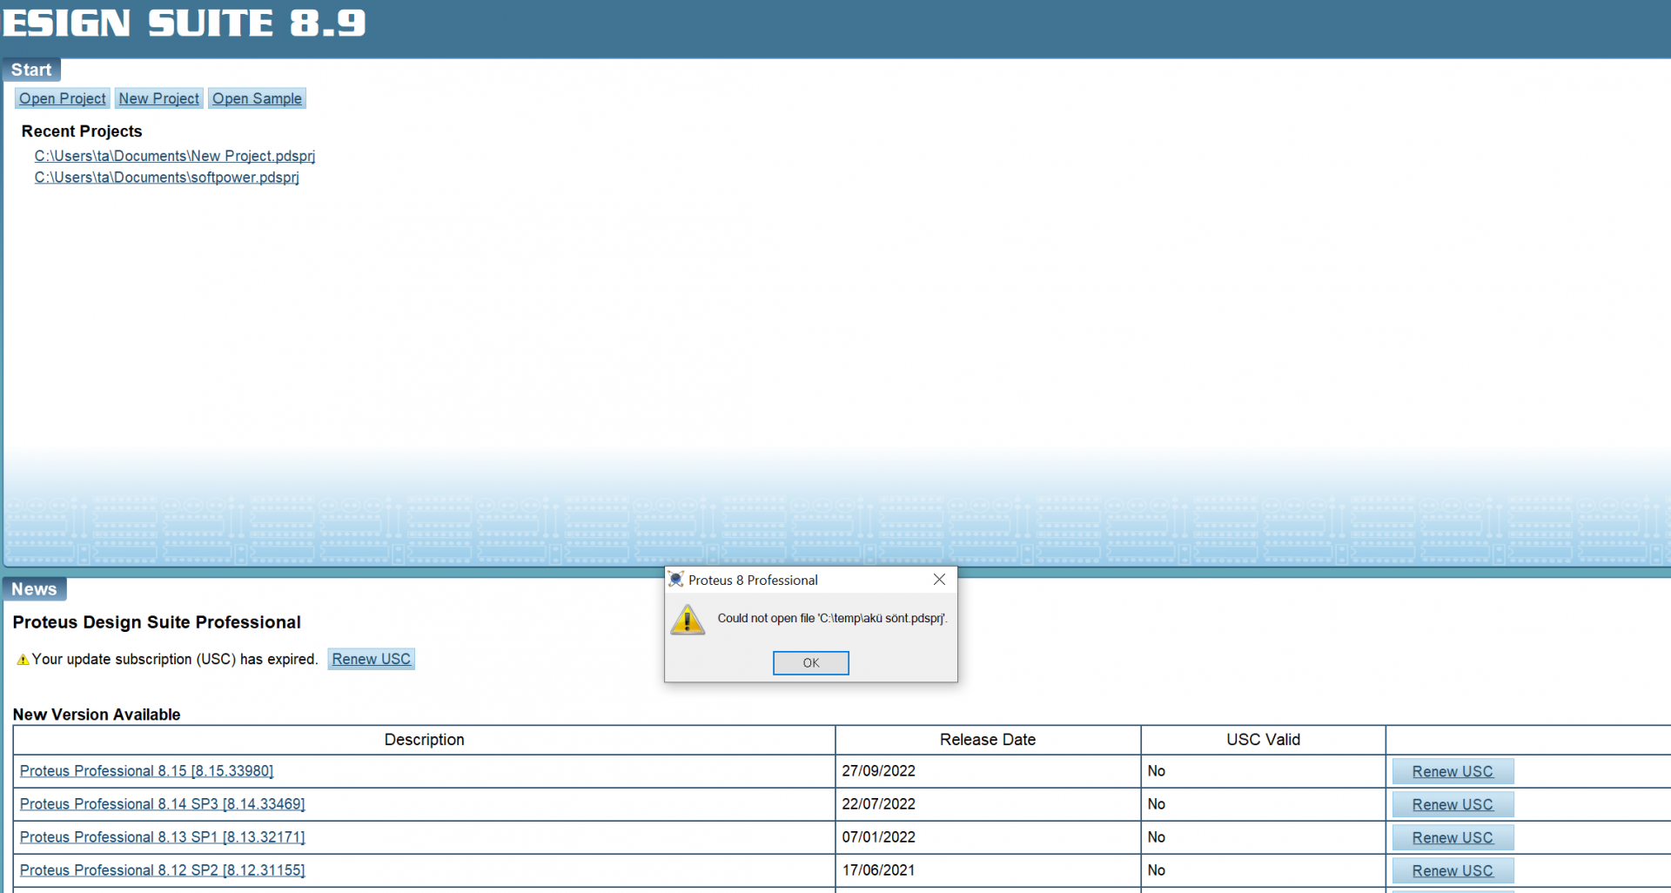The width and height of the screenshot is (1671, 893).
Task: Click Renew USC next to the subscription expired message
Action: click(x=371, y=659)
